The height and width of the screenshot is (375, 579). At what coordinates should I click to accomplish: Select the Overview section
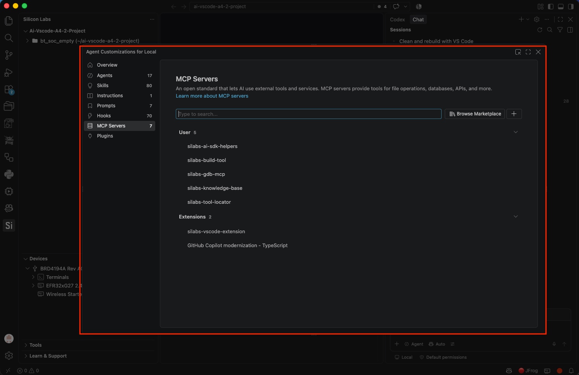click(x=120, y=65)
